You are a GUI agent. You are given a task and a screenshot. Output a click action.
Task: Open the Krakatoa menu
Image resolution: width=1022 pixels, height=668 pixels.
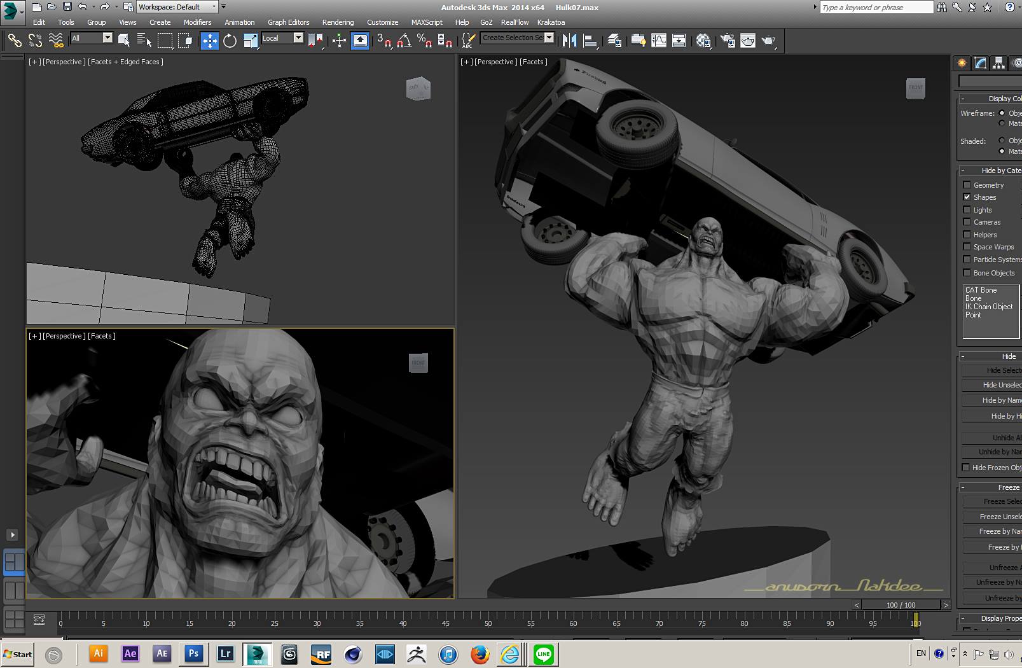pyautogui.click(x=551, y=22)
